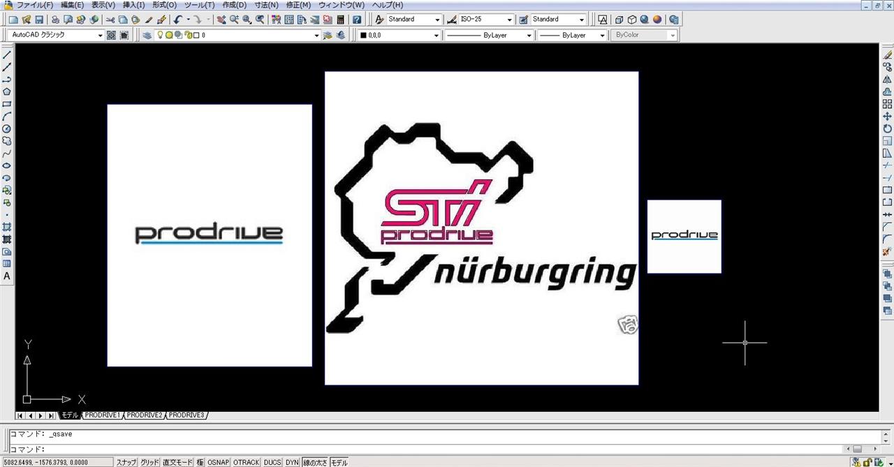This screenshot has width=894, height=467.
Task: Toggle 線の太さ lineweight display
Action: pos(314,462)
